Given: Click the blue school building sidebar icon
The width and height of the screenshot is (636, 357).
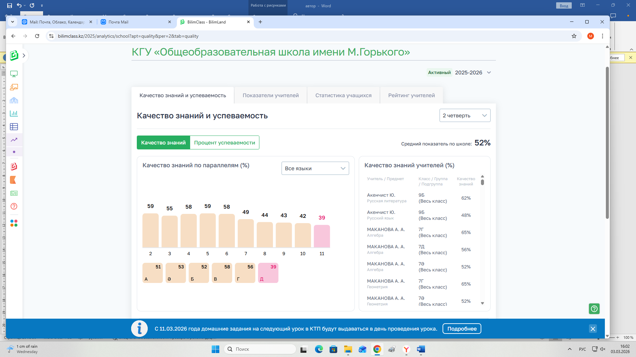Looking at the screenshot, I should (14, 100).
